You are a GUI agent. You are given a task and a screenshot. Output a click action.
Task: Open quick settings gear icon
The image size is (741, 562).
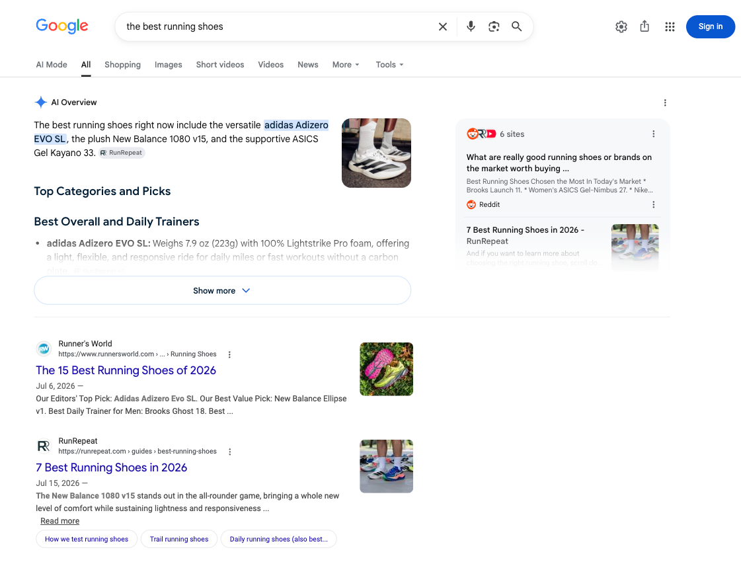(621, 27)
